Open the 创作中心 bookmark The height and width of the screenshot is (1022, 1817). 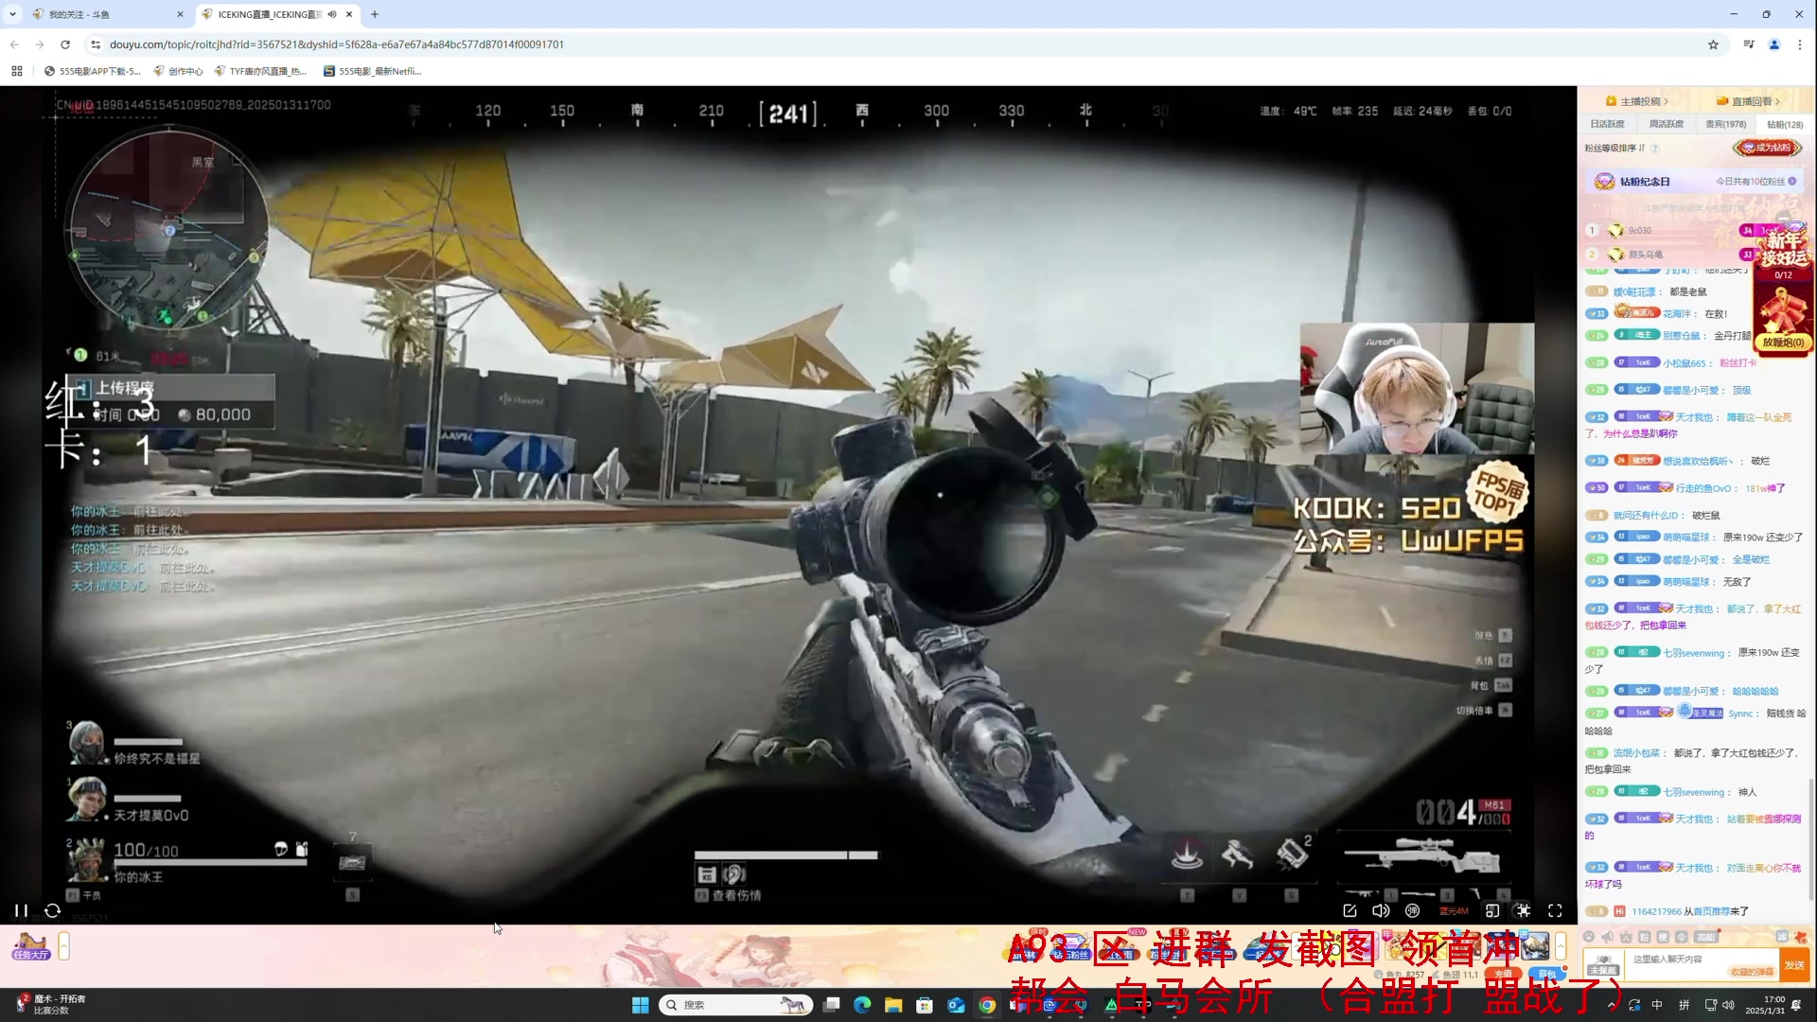pos(179,71)
